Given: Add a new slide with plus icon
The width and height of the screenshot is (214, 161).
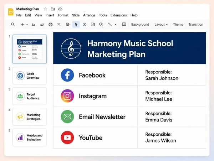Looking at the screenshot, I should 23,25.
